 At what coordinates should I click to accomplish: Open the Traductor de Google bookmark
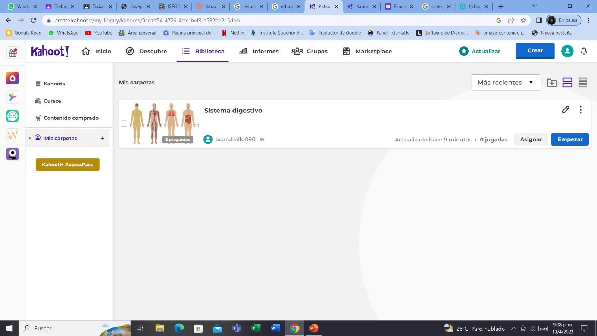[335, 33]
